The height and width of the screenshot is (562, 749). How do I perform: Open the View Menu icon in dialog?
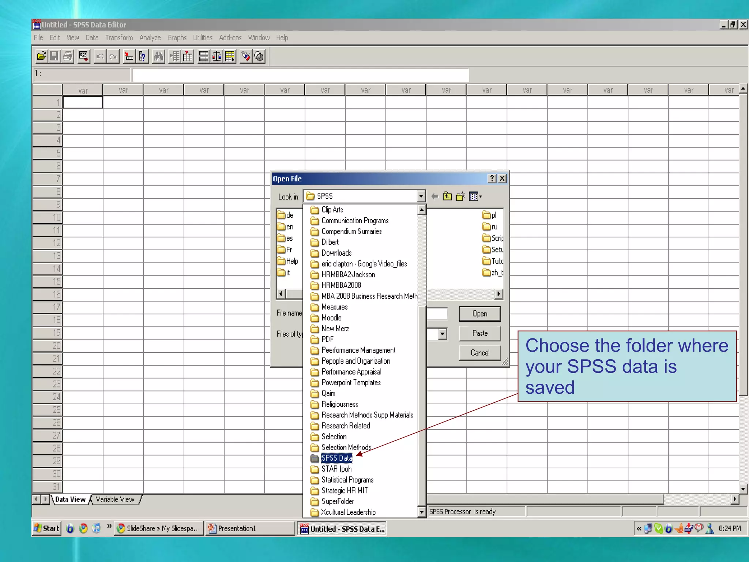(x=475, y=196)
